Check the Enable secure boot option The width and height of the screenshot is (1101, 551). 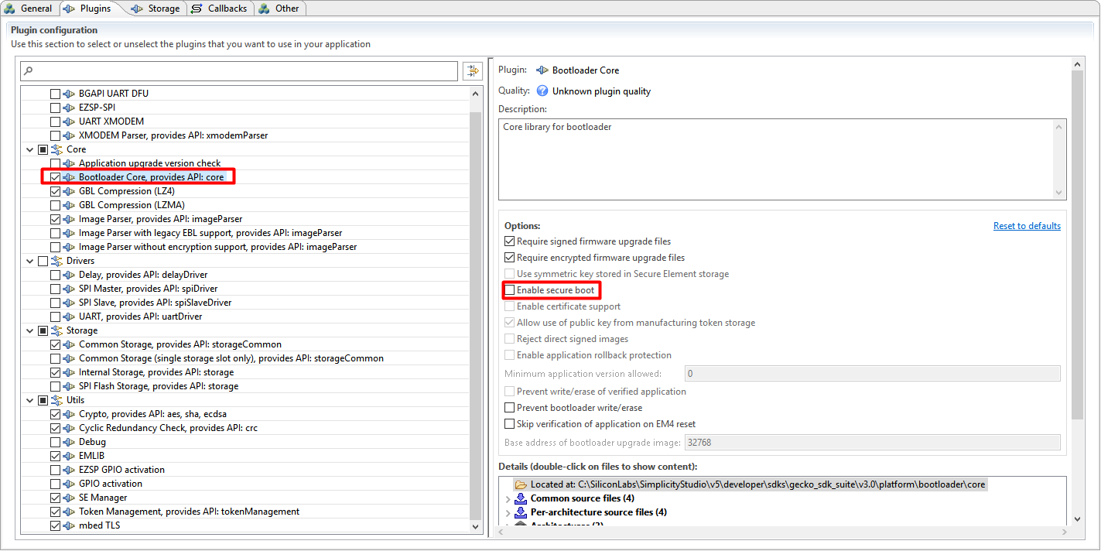click(509, 290)
